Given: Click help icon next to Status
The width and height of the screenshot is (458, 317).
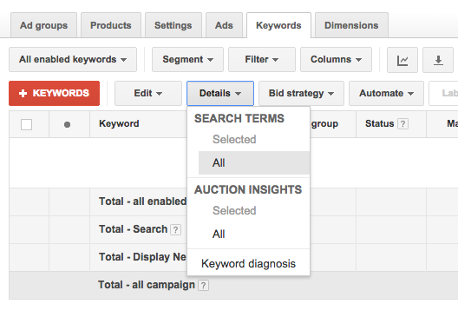Looking at the screenshot, I should coord(402,124).
